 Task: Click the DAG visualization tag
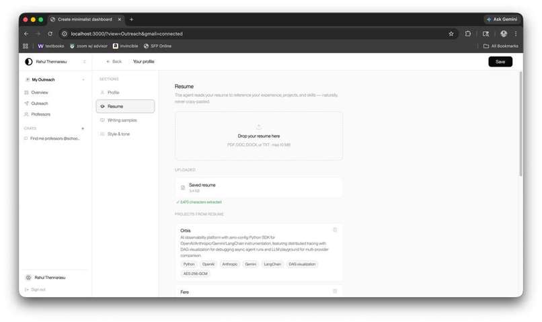click(x=302, y=264)
